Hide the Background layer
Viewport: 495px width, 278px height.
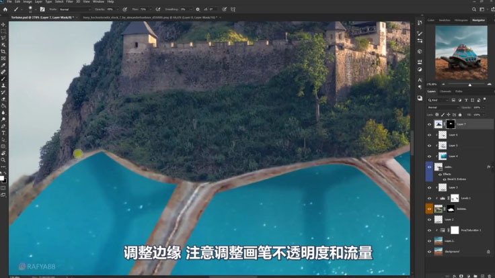tap(430, 250)
